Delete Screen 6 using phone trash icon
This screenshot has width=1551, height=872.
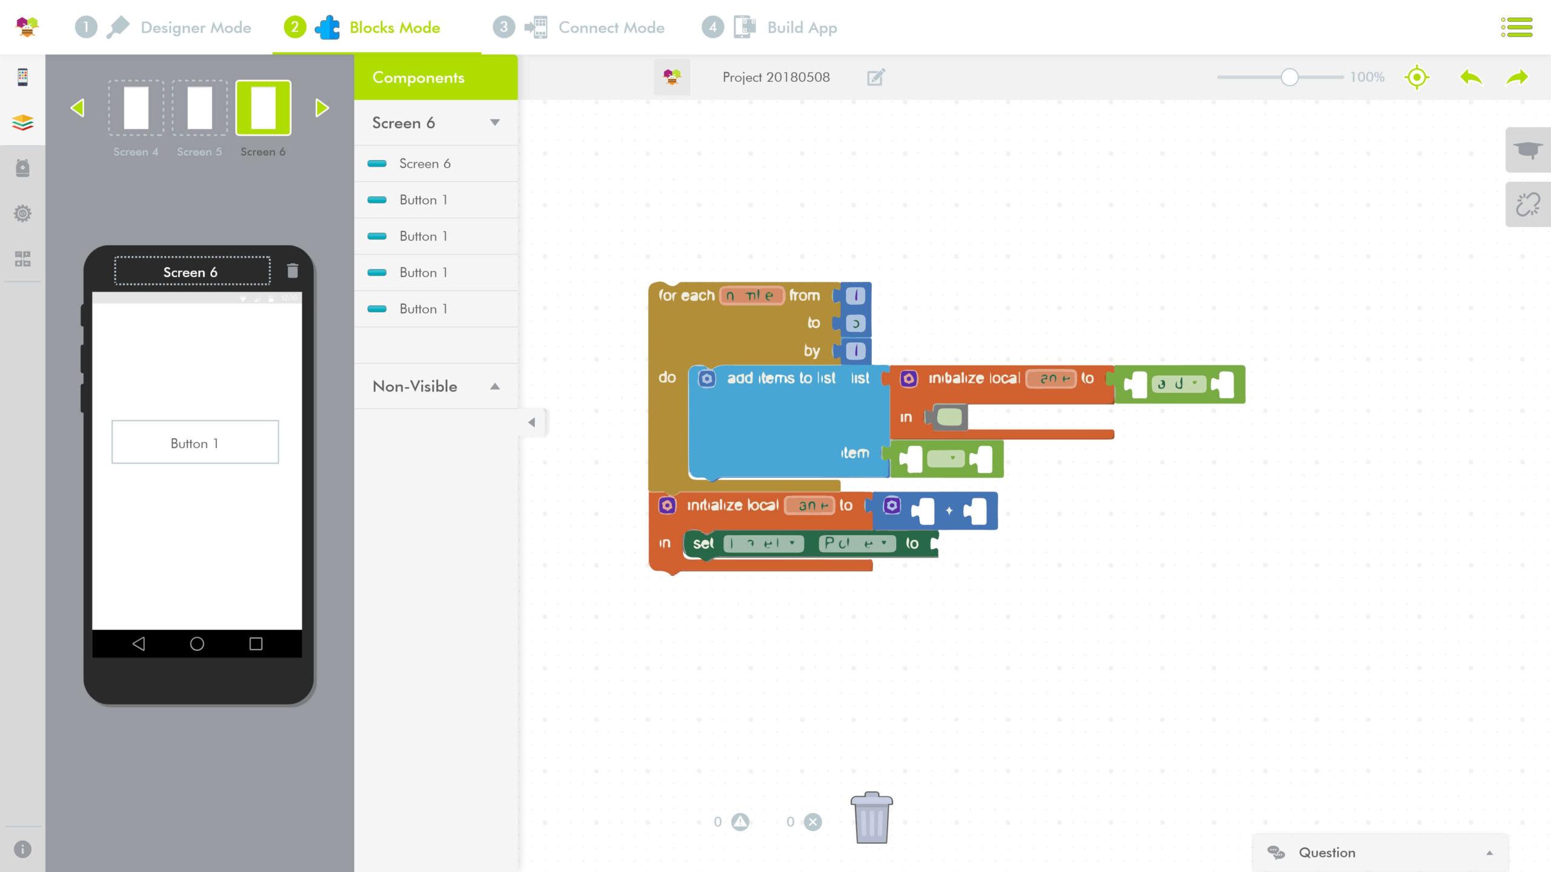pyautogui.click(x=293, y=270)
